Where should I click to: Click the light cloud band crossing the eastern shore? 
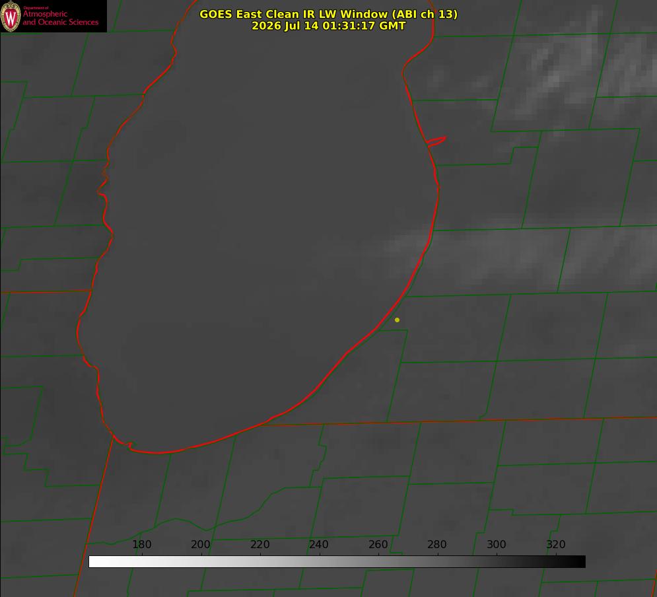tap(502, 256)
